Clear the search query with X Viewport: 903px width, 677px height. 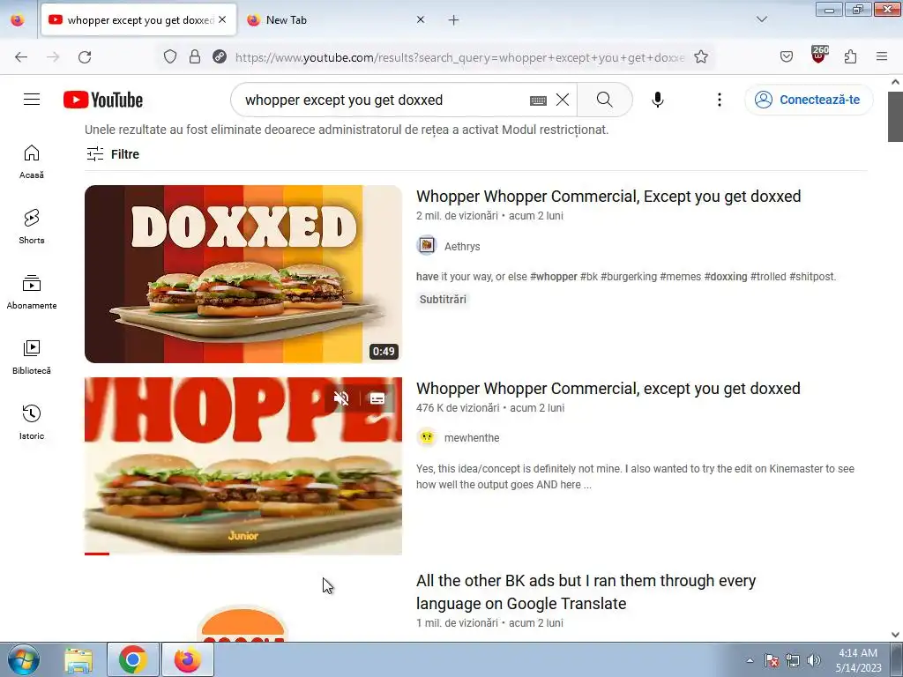[x=563, y=100]
